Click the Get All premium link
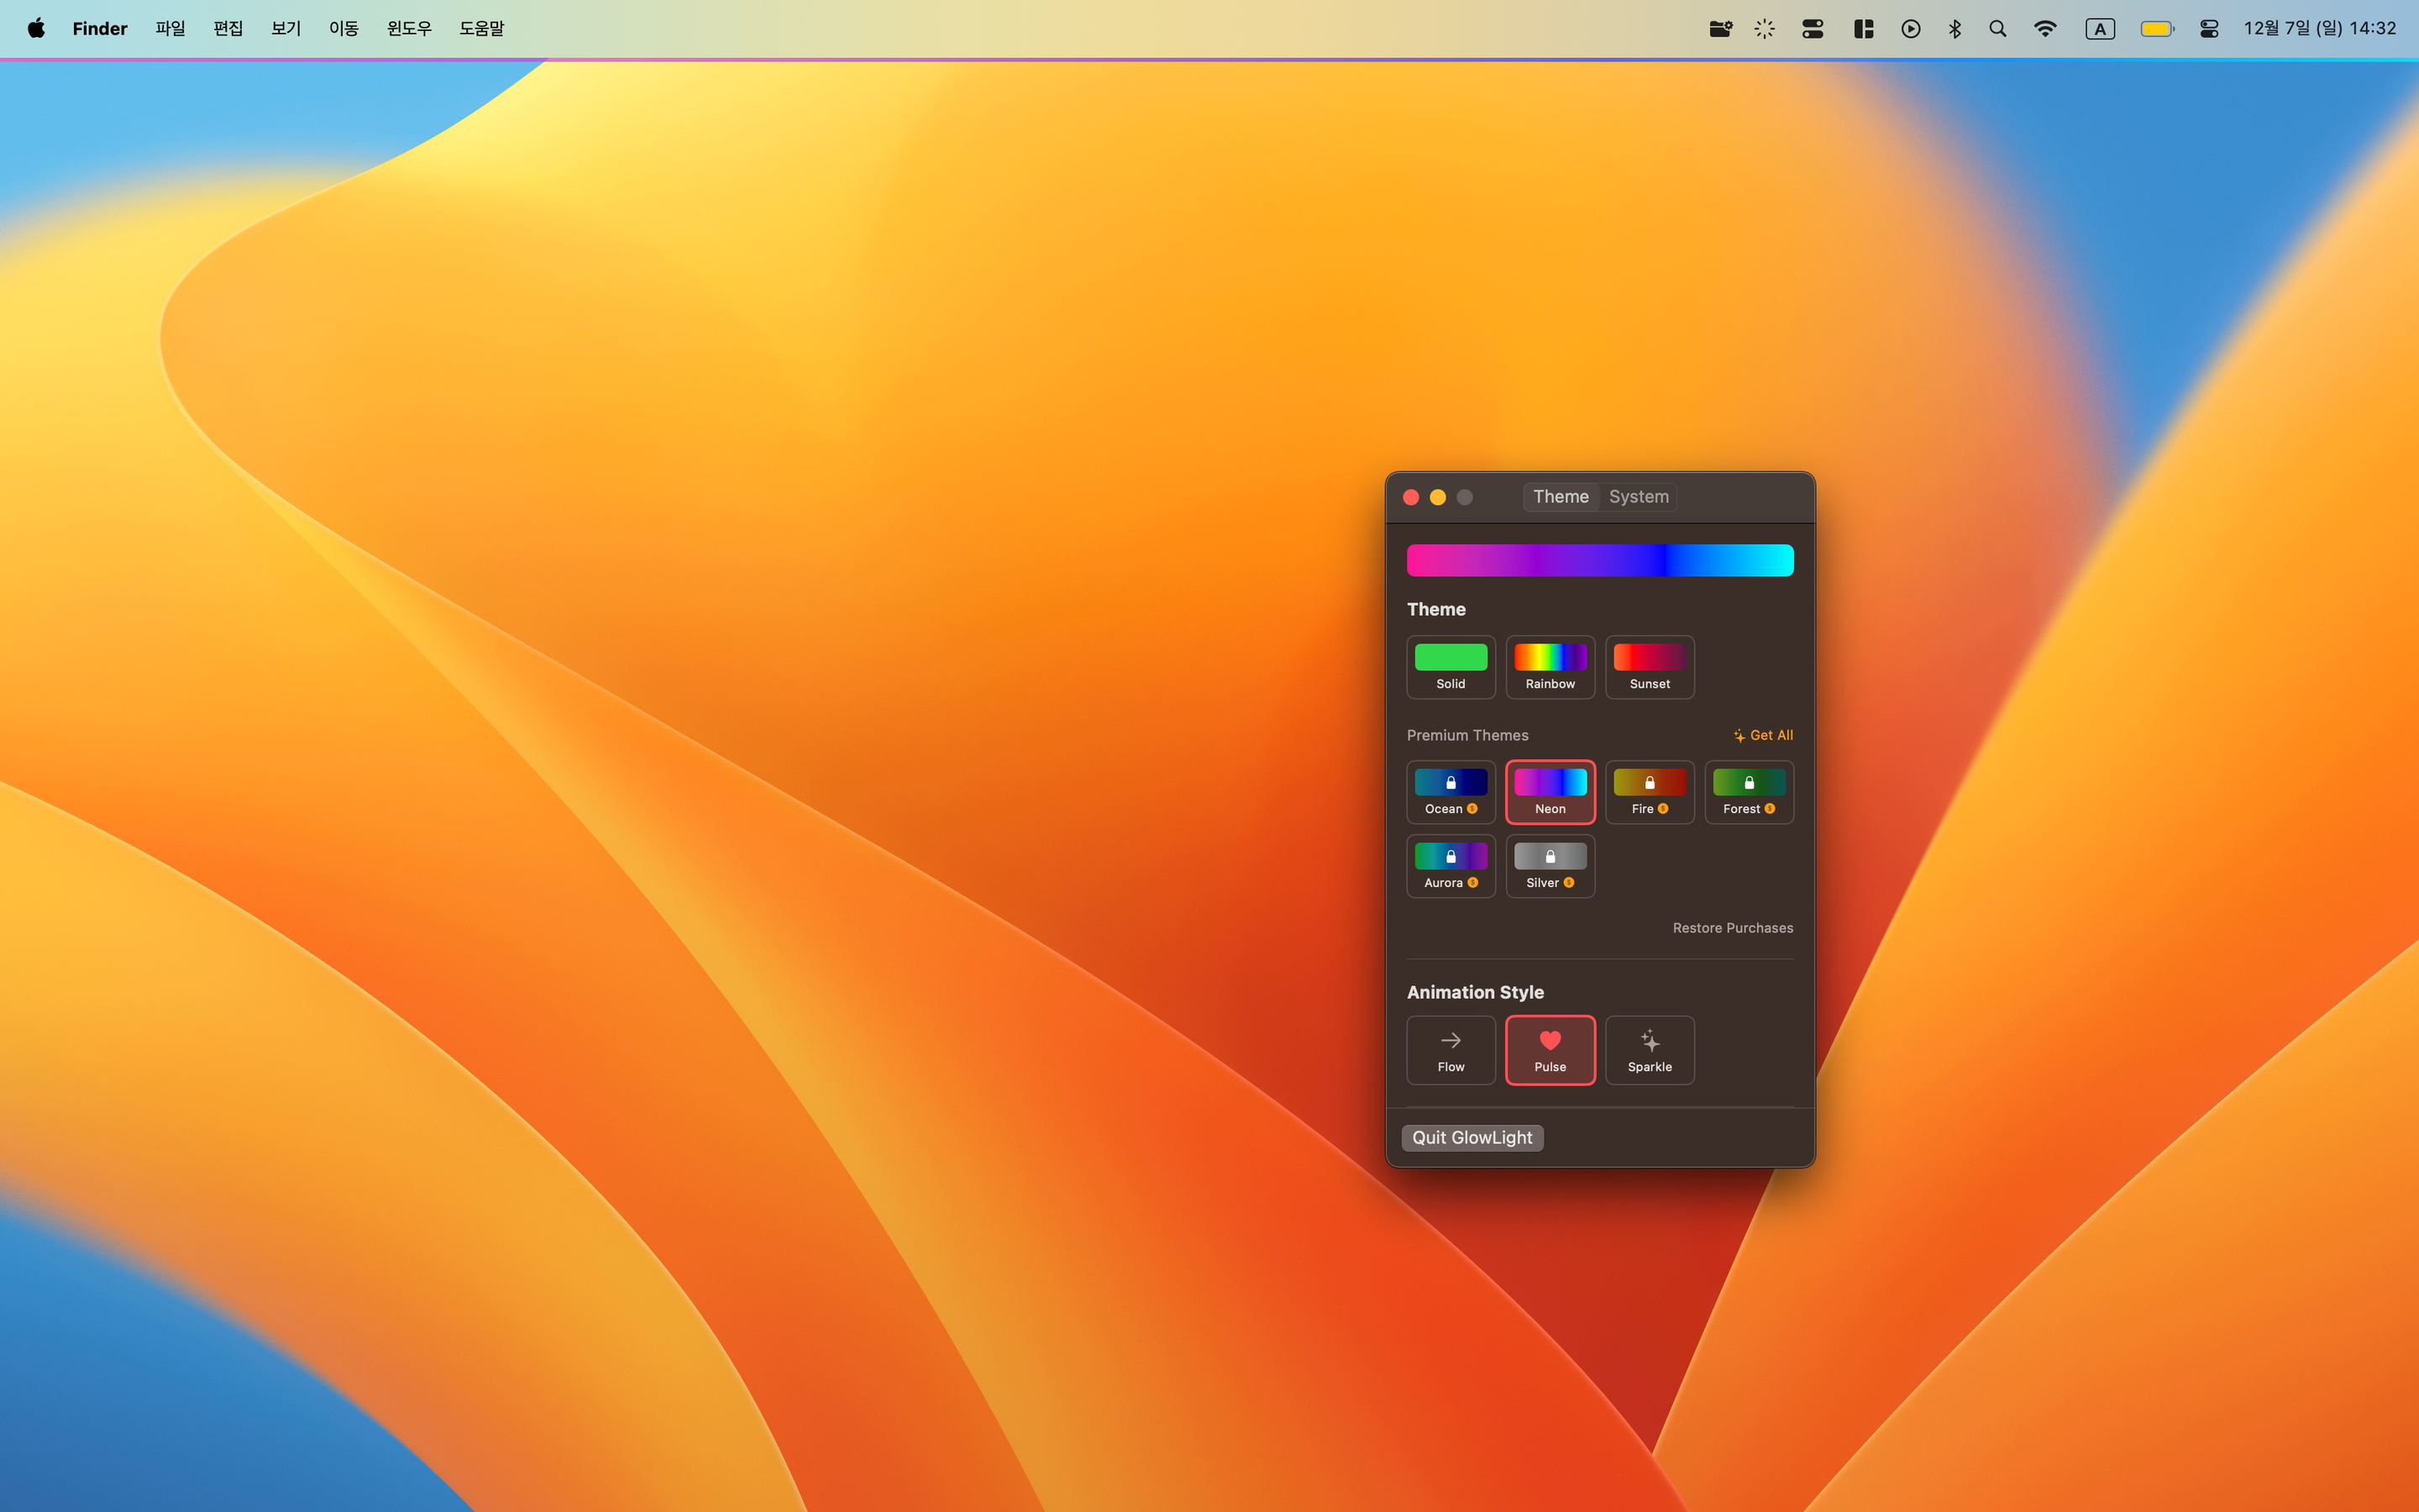 tap(1763, 735)
